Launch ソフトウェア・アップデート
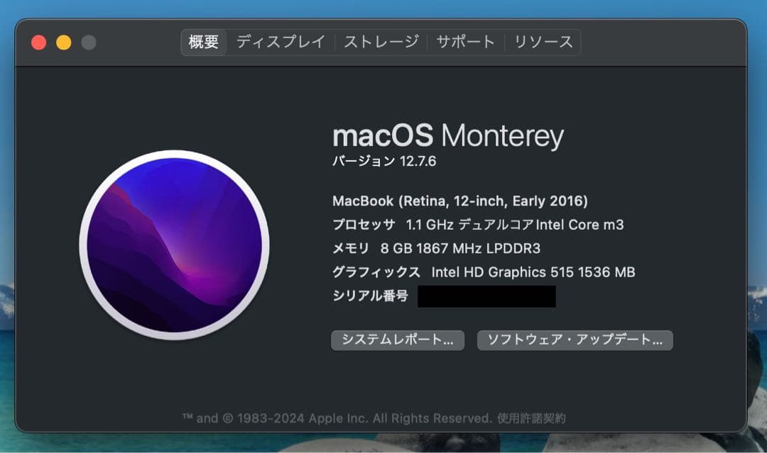The image size is (767, 453). [575, 340]
